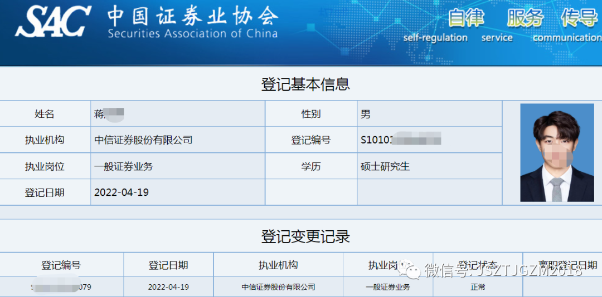The image size is (602, 297).
Task: Click the registrant's ID photo
Action: [x=557, y=152]
